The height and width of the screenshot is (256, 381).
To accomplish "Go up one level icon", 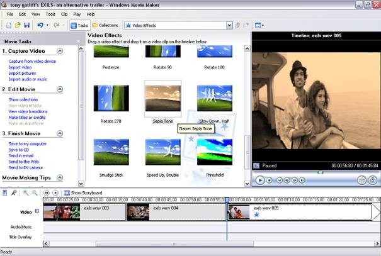I will [237, 25].
